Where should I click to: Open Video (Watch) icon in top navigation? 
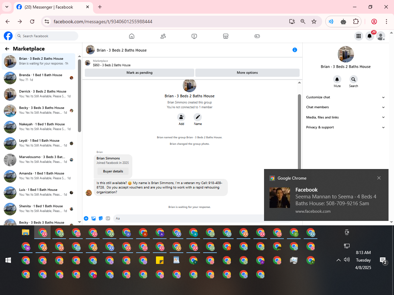[x=194, y=36]
